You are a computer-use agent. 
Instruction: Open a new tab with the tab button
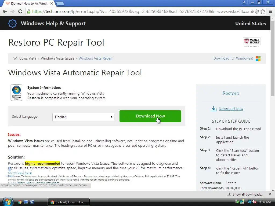point(60,3)
